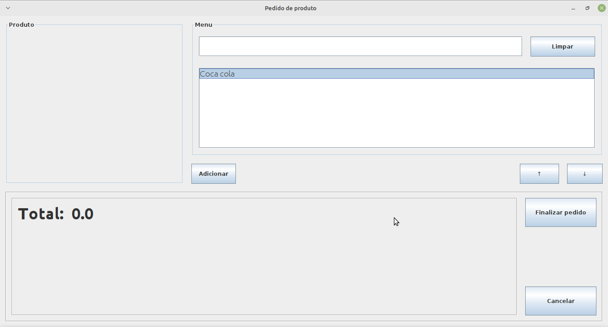Viewport: 608px width, 327px height.
Task: Minimize the Pedido de produto window
Action: [573, 8]
